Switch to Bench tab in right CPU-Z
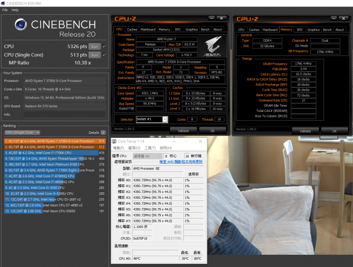This screenshot has height=267, width=353. click(x=327, y=29)
